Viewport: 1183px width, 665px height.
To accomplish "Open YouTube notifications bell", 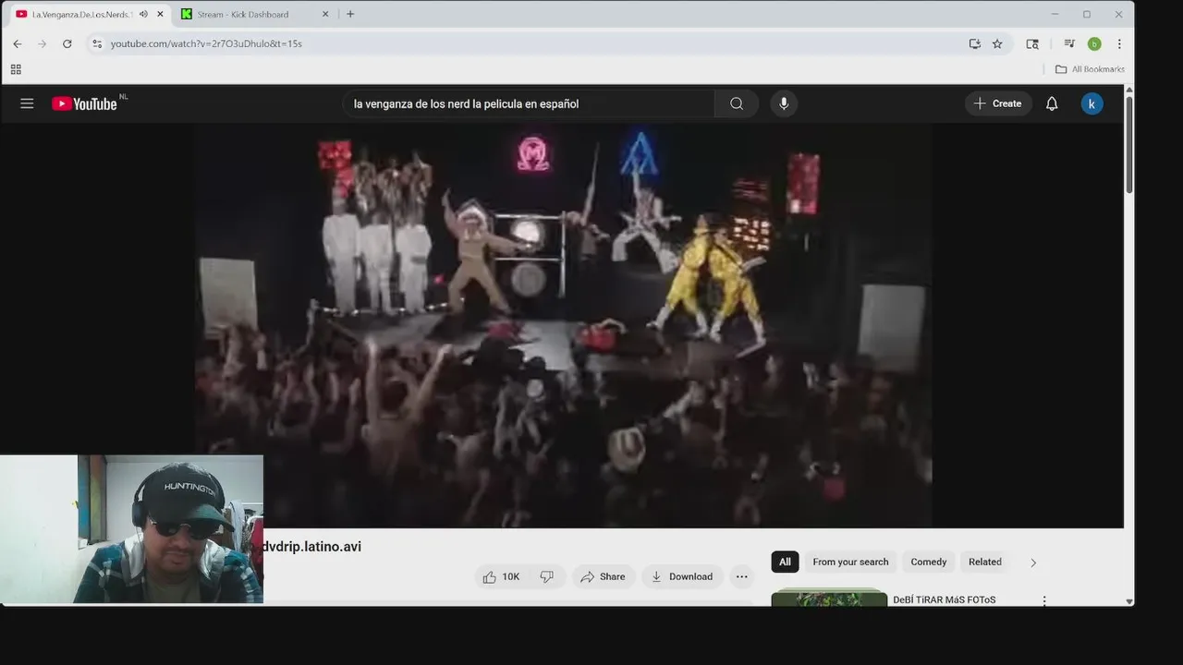I will (1052, 103).
